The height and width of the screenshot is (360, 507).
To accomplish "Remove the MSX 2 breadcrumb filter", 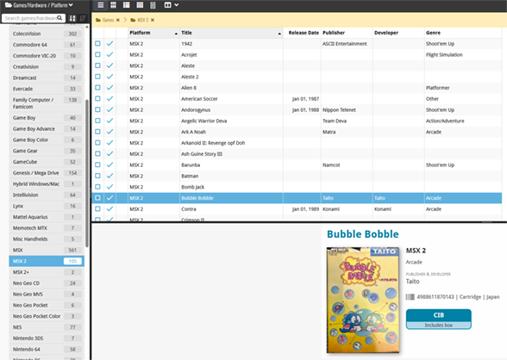I will 153,20.
